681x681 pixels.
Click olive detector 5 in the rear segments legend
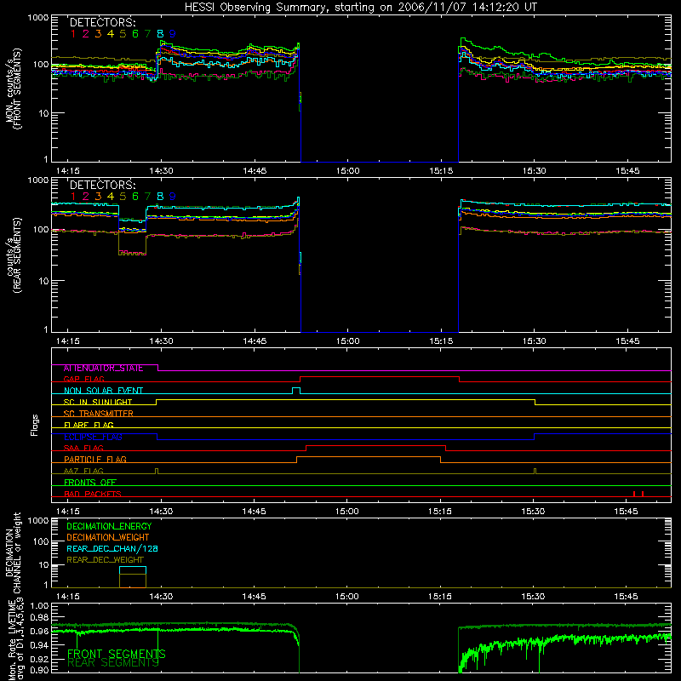(x=123, y=197)
